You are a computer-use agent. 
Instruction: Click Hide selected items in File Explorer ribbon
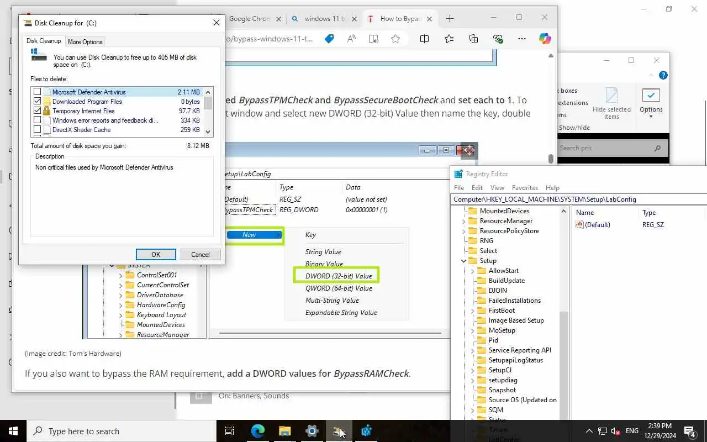point(611,103)
